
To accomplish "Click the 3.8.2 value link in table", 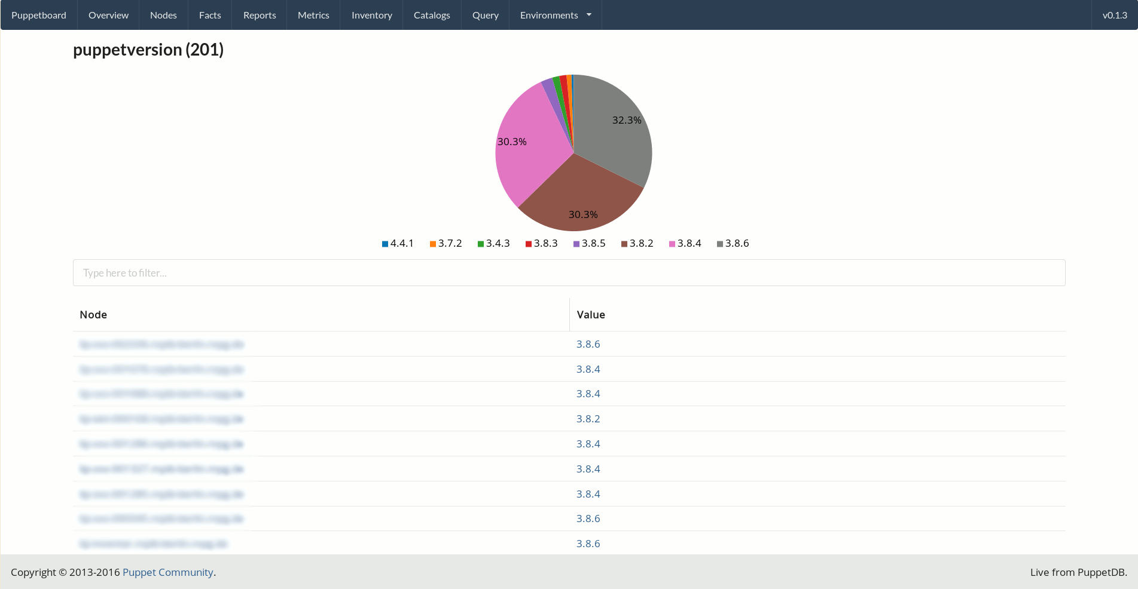I will [x=588, y=419].
